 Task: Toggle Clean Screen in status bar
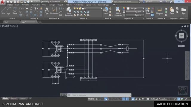tap(186, 99)
